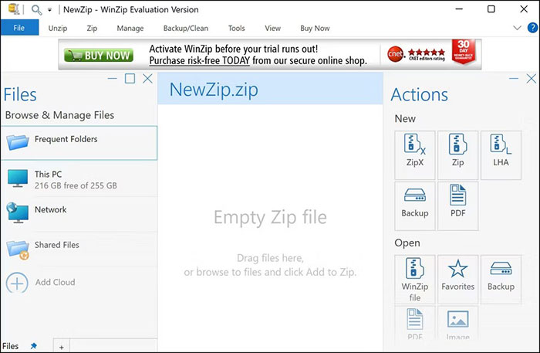Create a new Zip archive
The width and height of the screenshot is (540, 353).
pyautogui.click(x=457, y=155)
